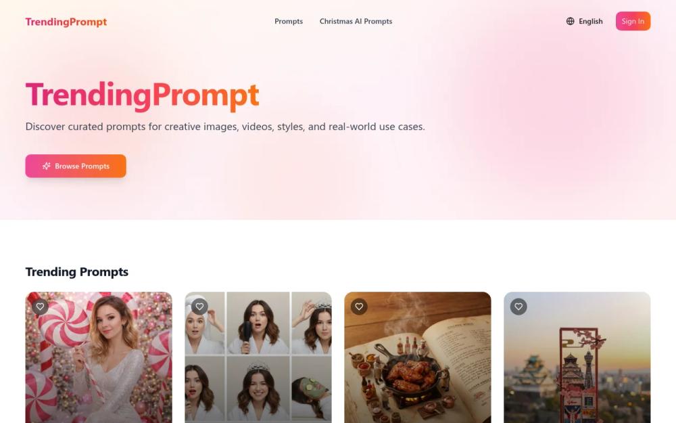Open the cookbook with skillet thumbnail
This screenshot has height=423, width=676.
coord(418,357)
